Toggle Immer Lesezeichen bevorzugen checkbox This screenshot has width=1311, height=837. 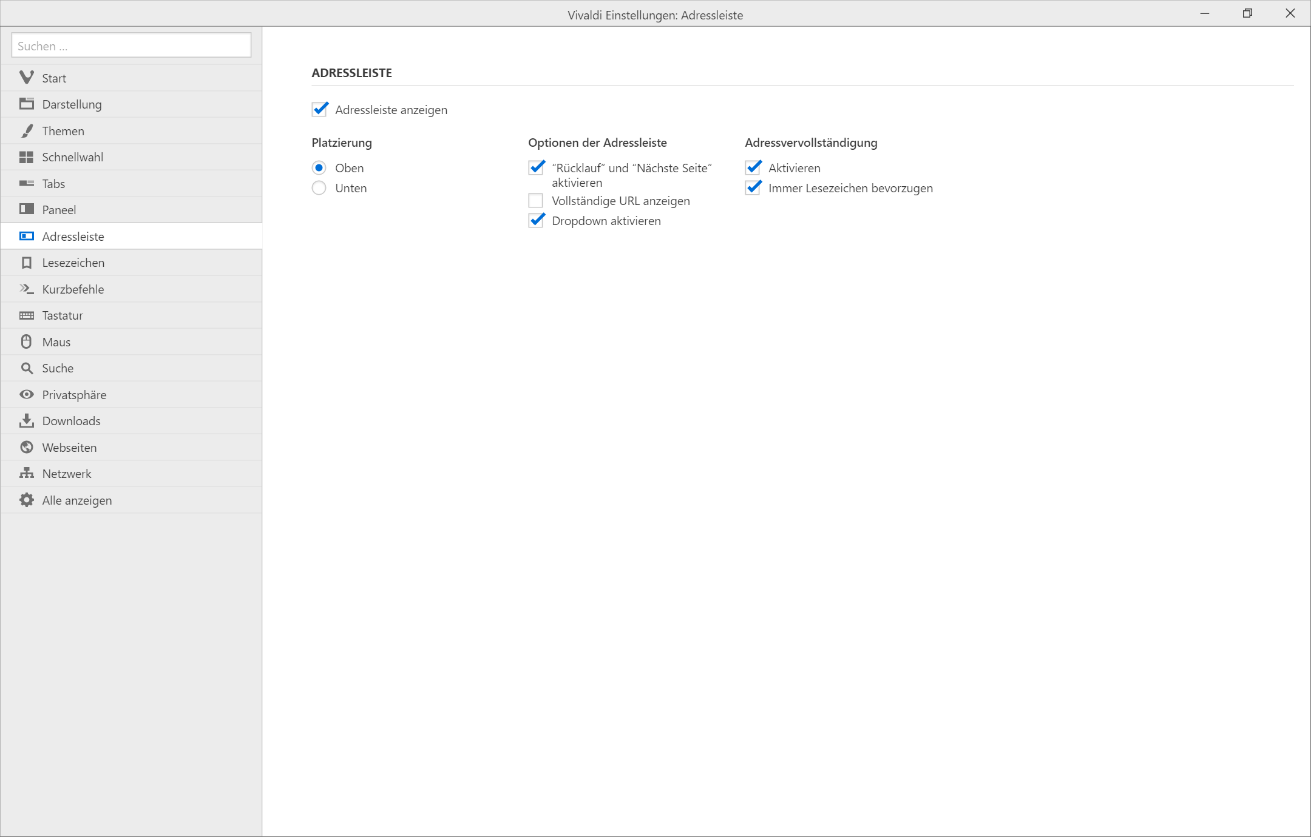pyautogui.click(x=753, y=188)
